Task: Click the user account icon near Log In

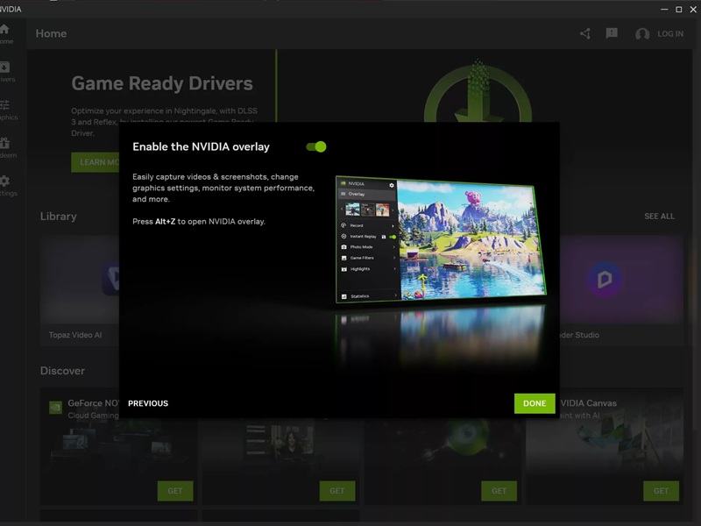Action: (641, 33)
